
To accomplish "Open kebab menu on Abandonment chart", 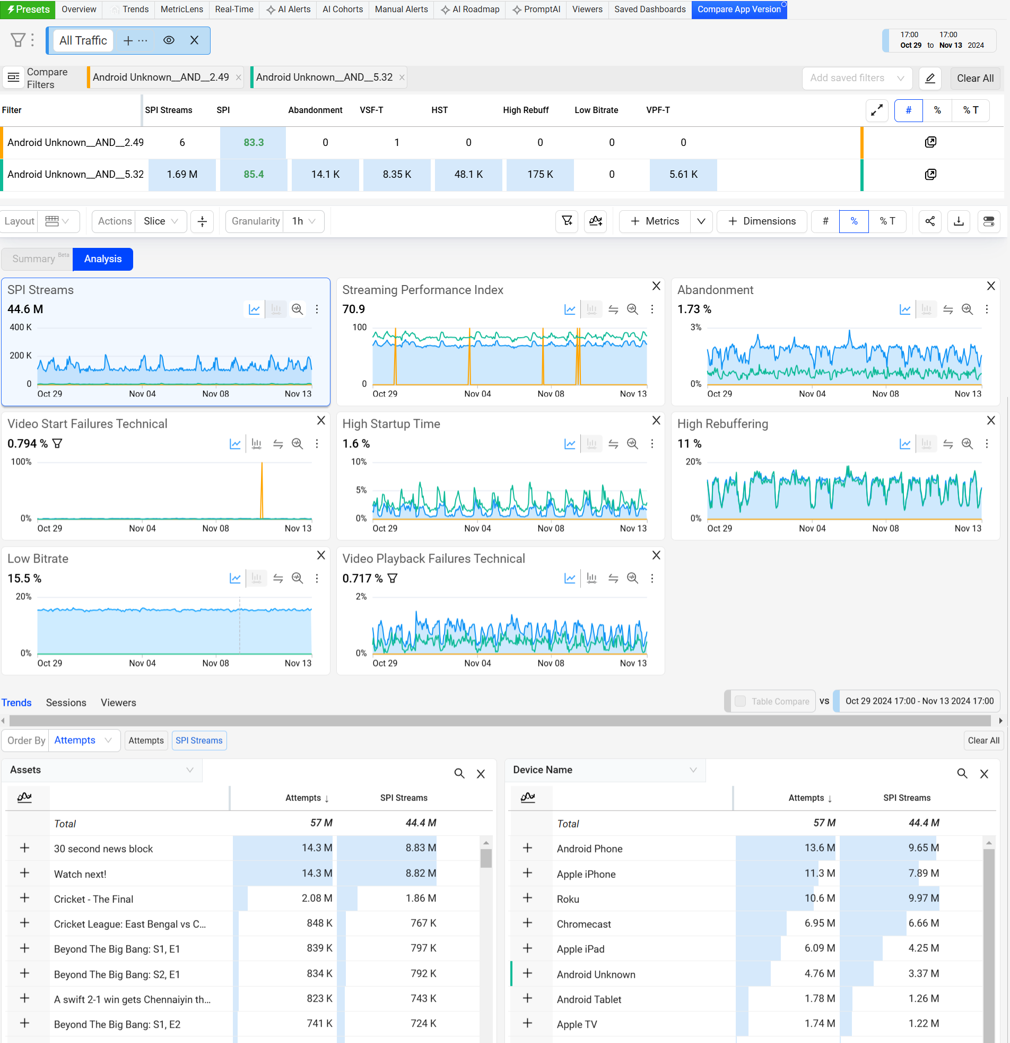I will tap(987, 309).
